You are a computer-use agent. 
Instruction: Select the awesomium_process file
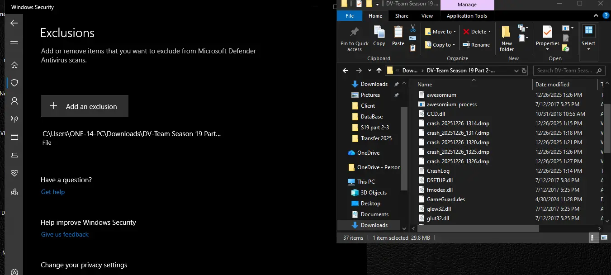452,104
